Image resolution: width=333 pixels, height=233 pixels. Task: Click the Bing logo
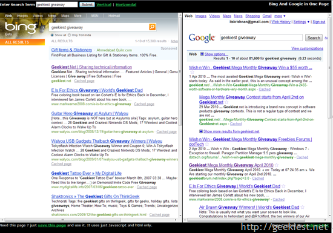(x=21, y=28)
